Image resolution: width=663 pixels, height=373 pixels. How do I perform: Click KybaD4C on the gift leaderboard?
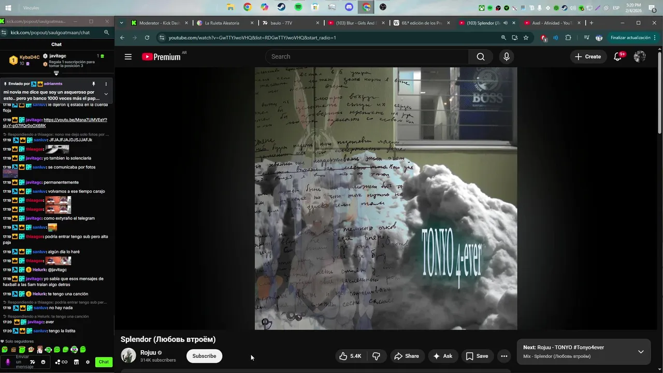click(x=30, y=57)
